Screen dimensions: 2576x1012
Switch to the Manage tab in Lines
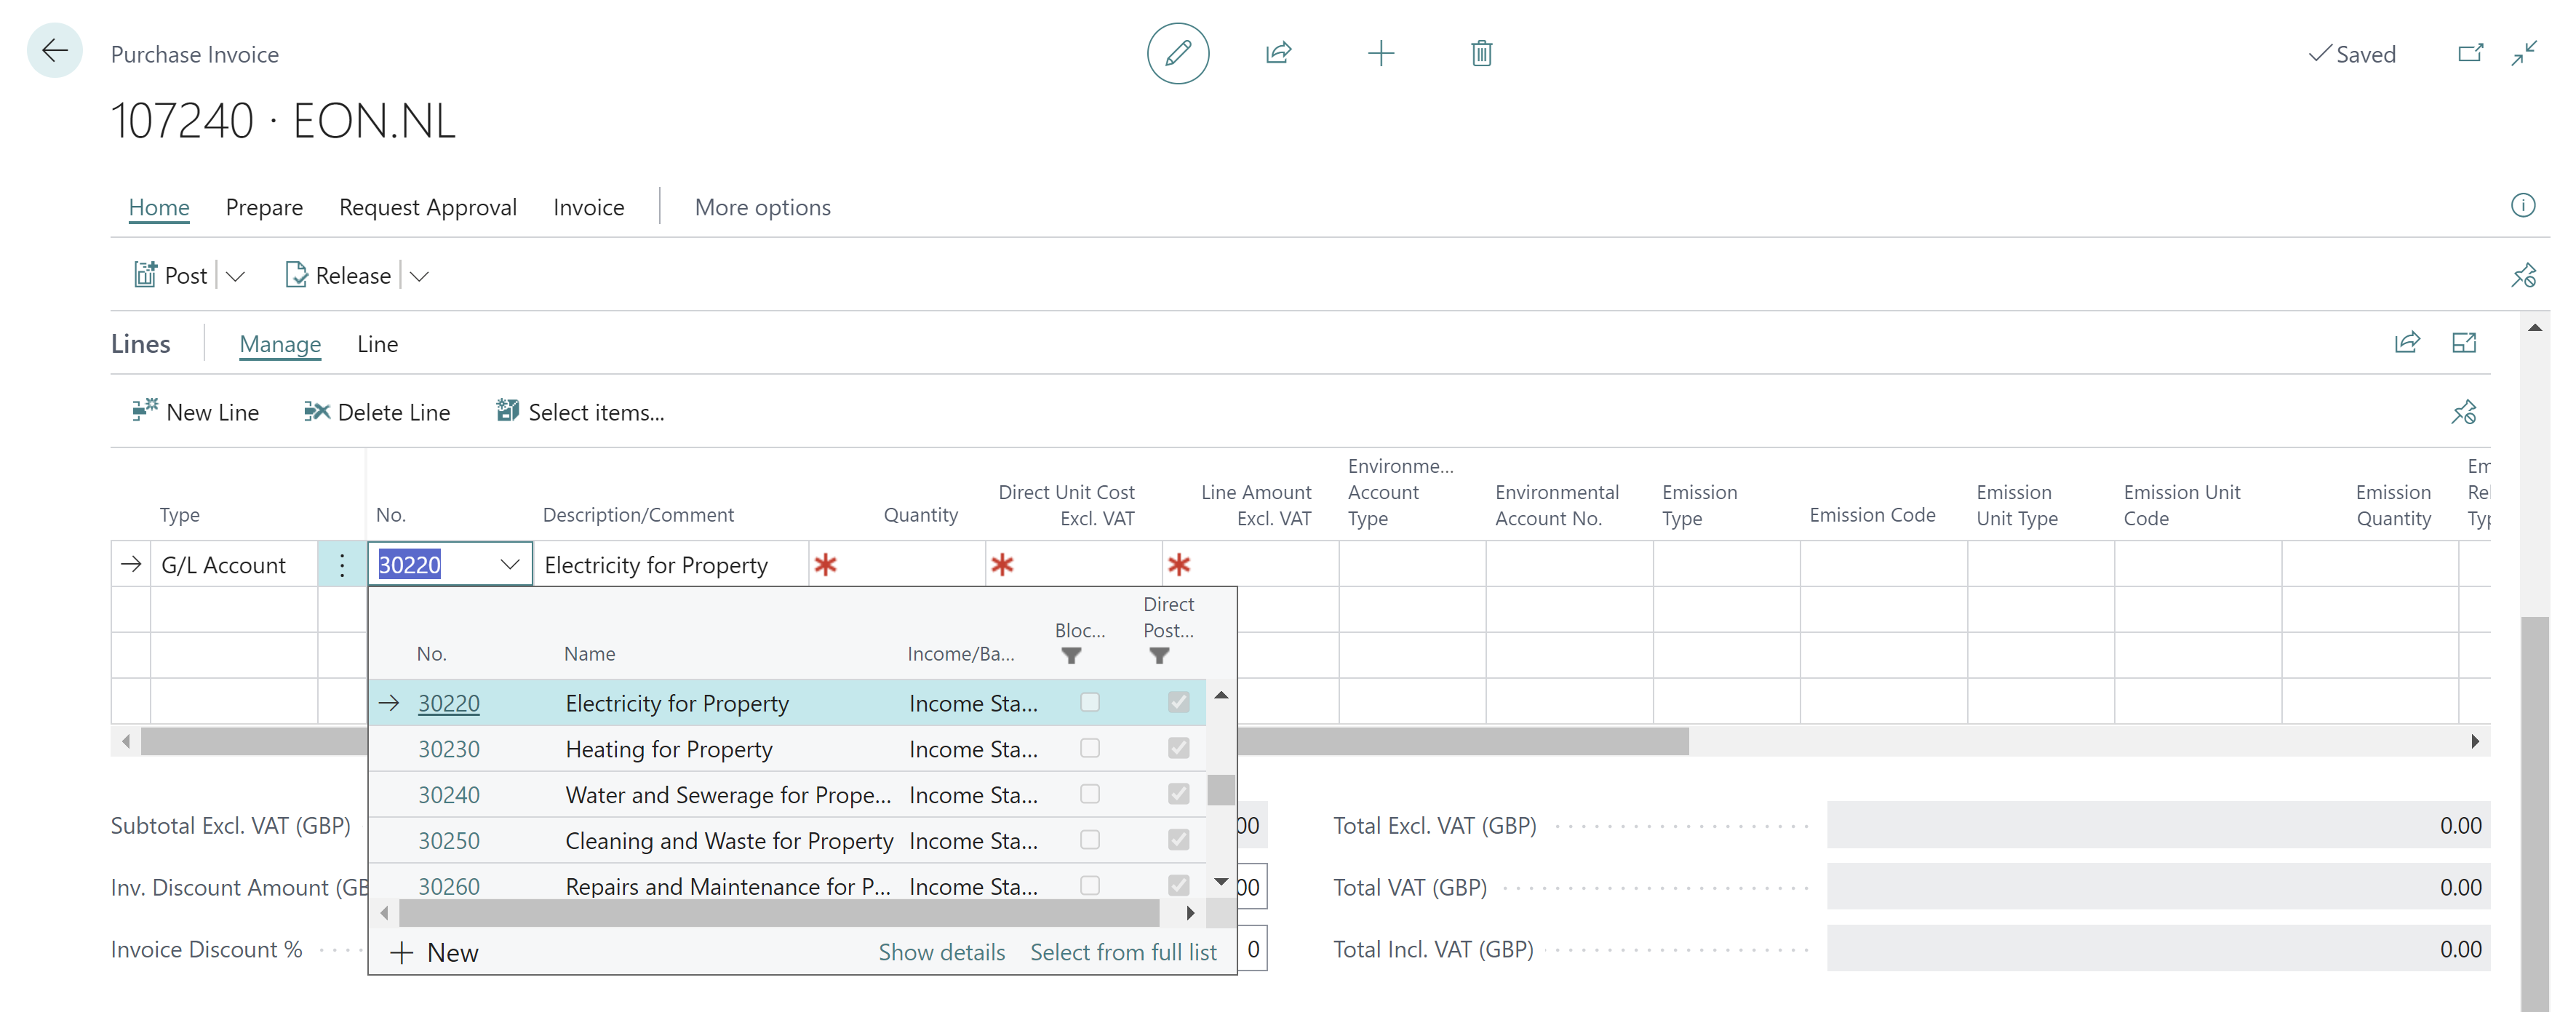[280, 344]
